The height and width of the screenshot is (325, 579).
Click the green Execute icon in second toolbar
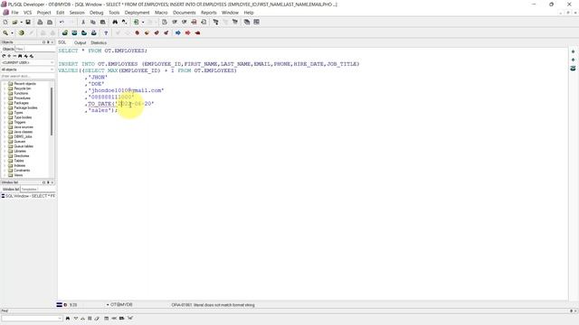(64, 32)
